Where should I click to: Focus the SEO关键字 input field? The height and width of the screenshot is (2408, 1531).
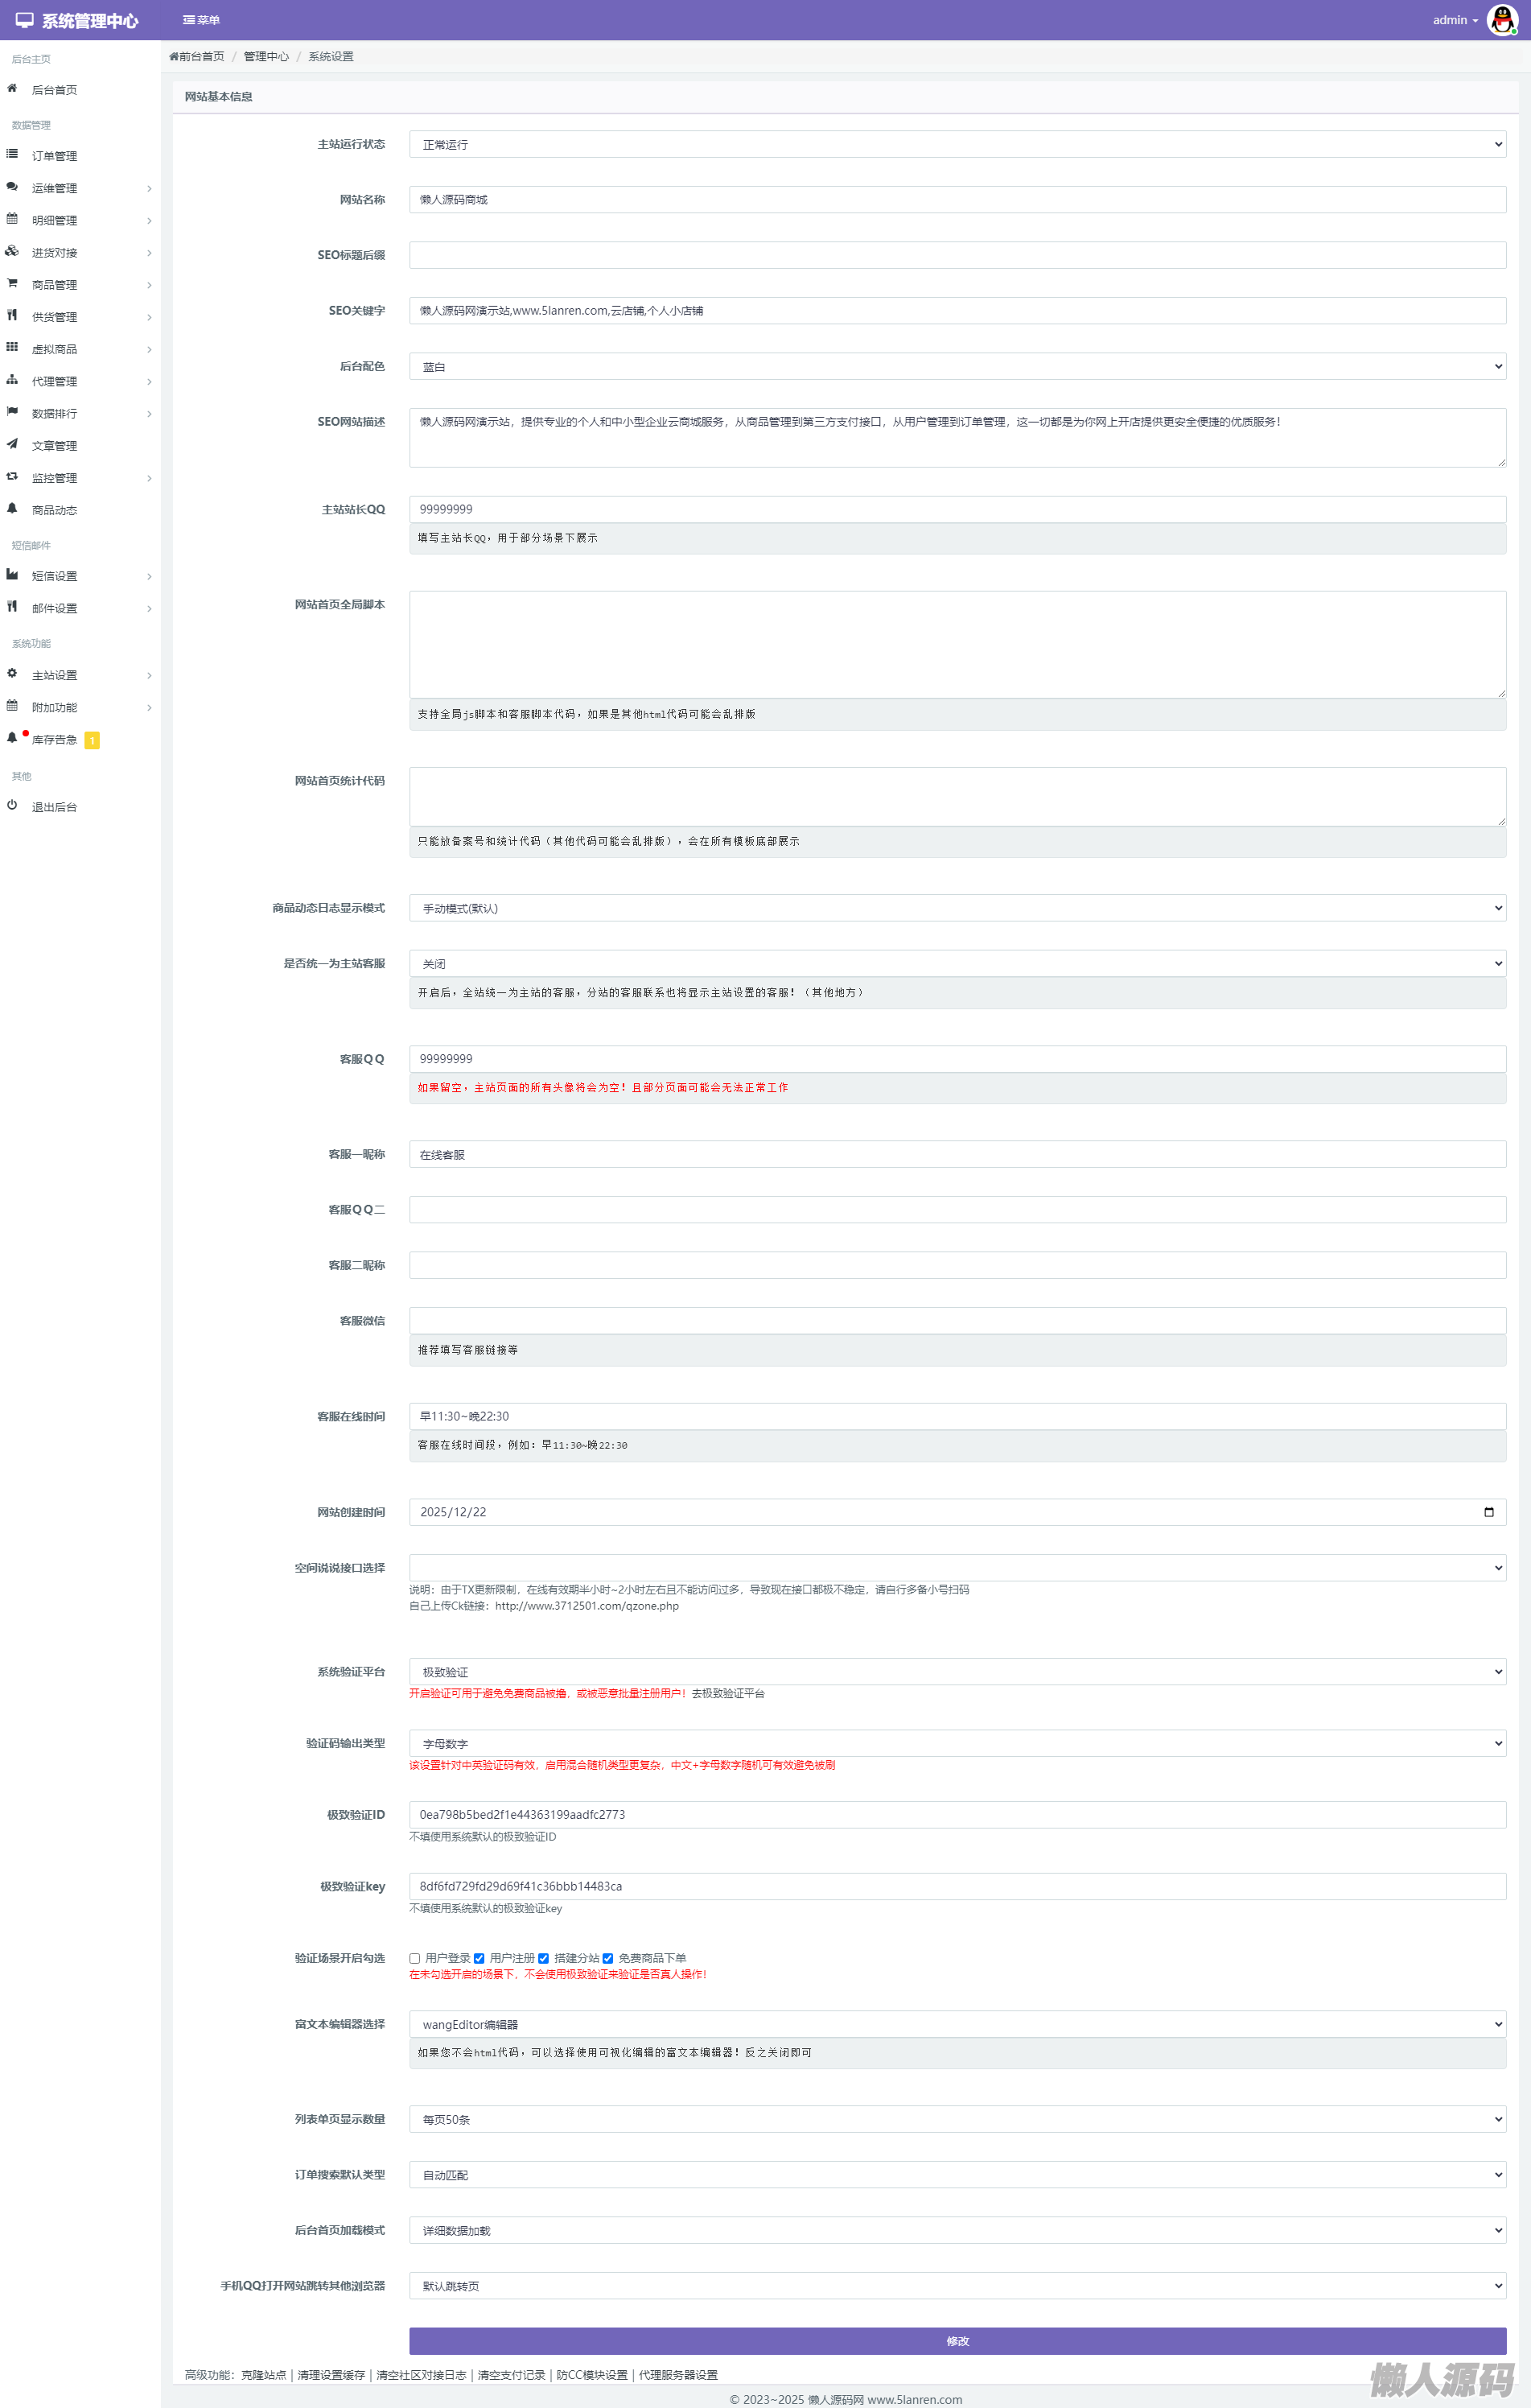(957, 310)
